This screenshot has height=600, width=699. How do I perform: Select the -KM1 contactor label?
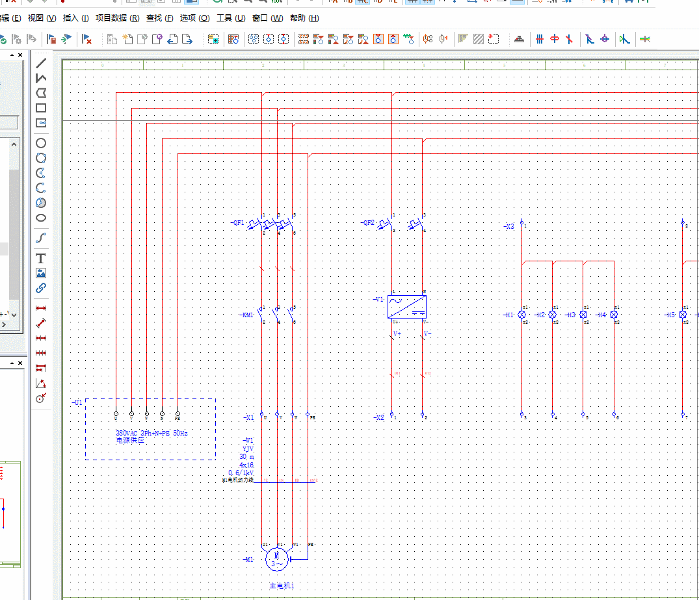(x=246, y=315)
